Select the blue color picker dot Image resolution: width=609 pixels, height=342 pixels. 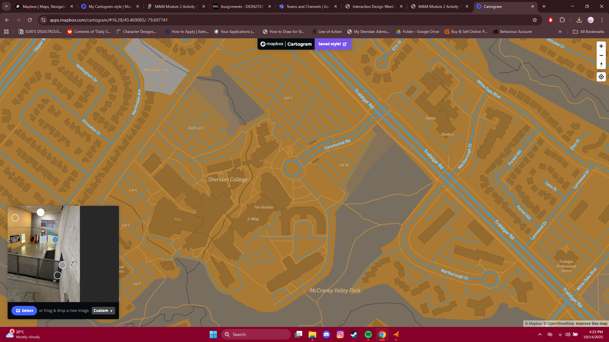[x=56, y=240]
